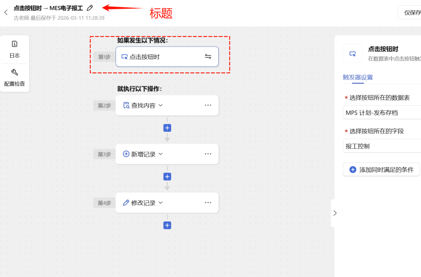Expand the 查找内容 action type dropdown

point(161,105)
